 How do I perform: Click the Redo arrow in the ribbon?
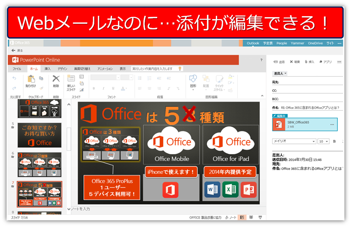pos(14,88)
